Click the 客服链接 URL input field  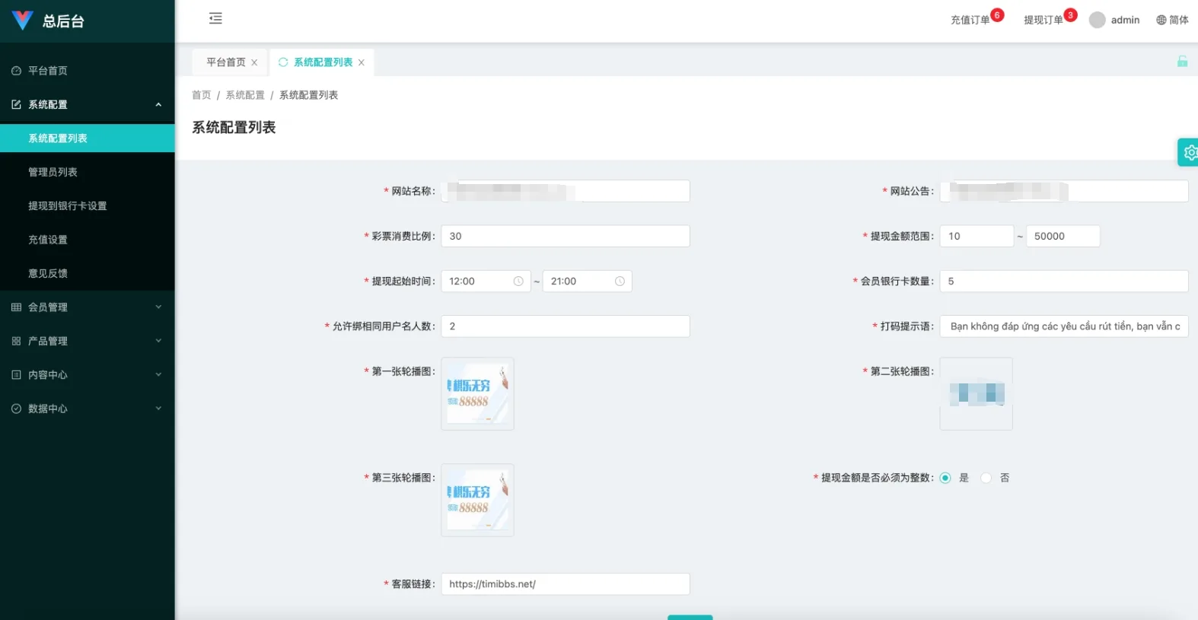(565, 584)
